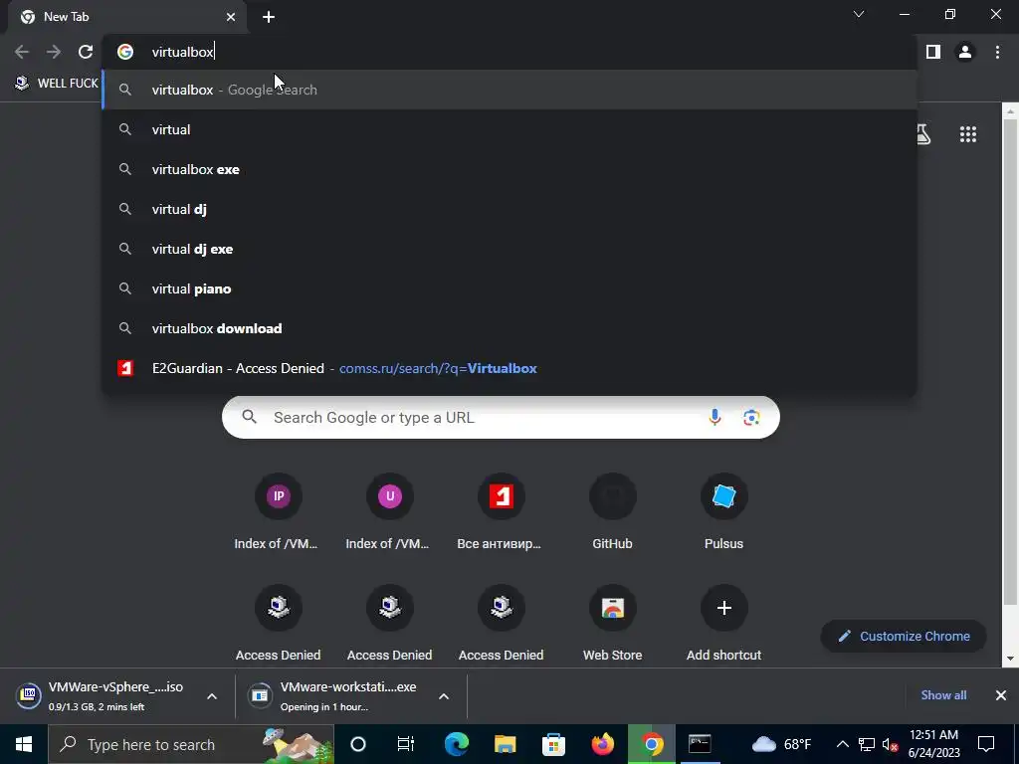Click the Chrome taskbar icon
Image resolution: width=1019 pixels, height=764 pixels.
(x=651, y=744)
